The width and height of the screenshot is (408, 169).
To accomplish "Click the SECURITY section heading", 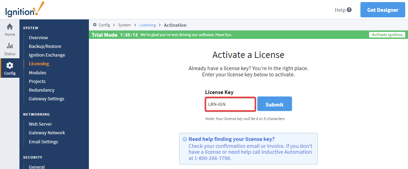I will point(33,157).
